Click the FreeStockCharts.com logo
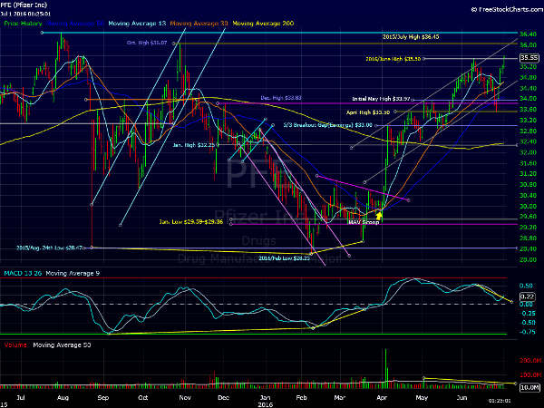Screen dimensions: 544x408 point(499,10)
